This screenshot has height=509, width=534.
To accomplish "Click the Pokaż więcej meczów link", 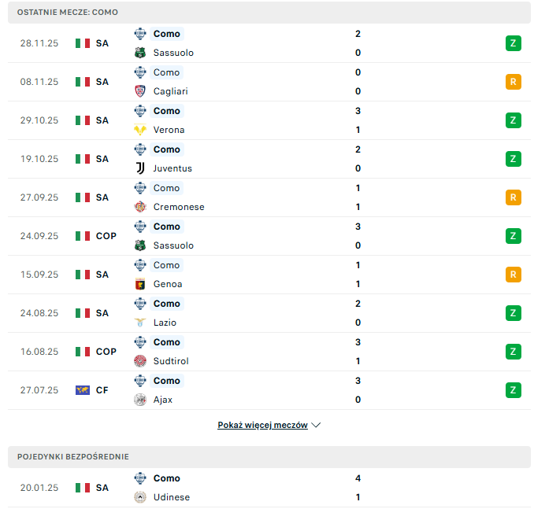I will pos(262,425).
